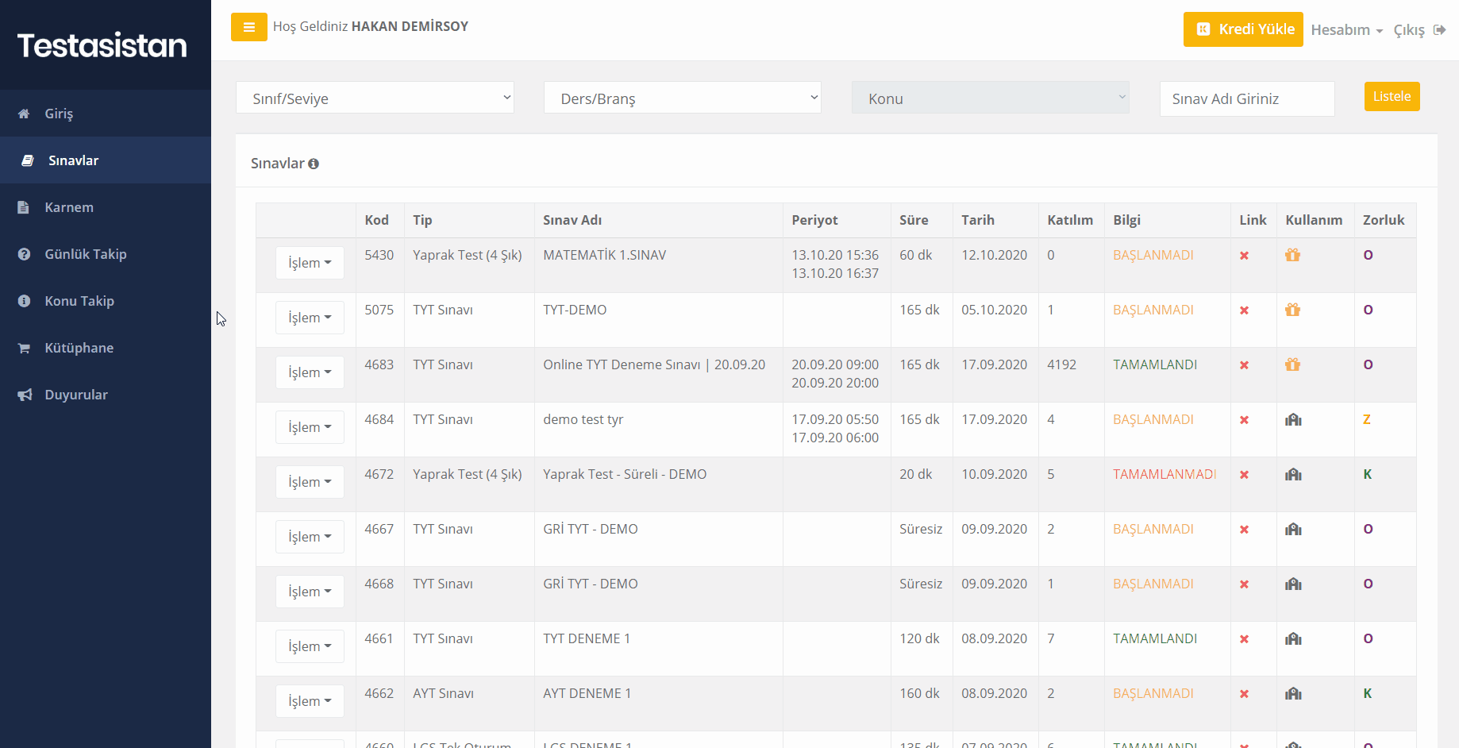Open the Sınıf/Seviye dropdown
Viewport: 1459px width, 748px height.
pos(375,98)
